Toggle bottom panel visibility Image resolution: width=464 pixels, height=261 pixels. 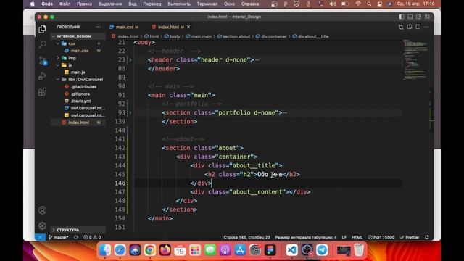(410, 17)
